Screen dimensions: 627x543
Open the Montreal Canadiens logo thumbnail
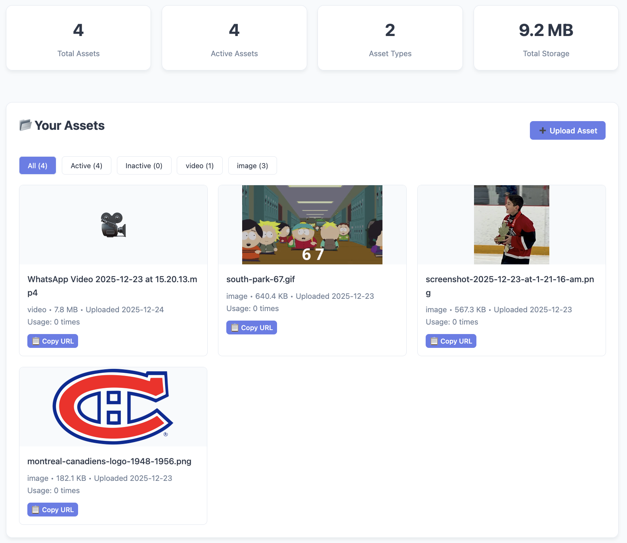[113, 407]
